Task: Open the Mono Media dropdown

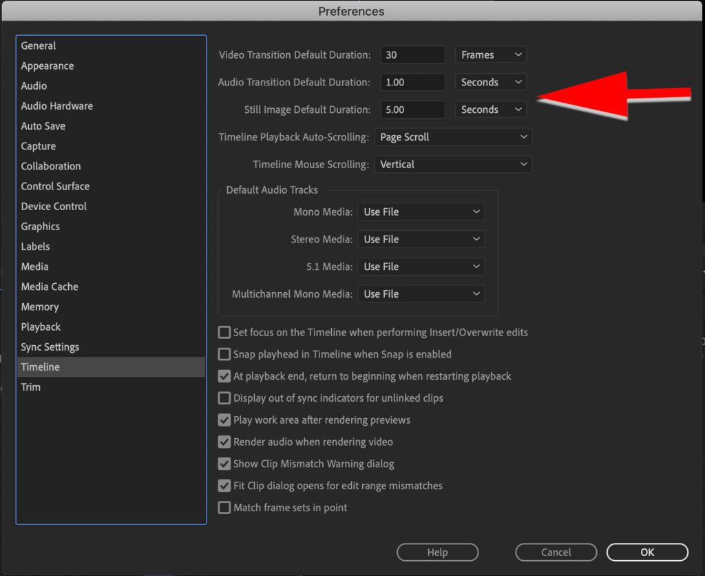Action: [421, 212]
